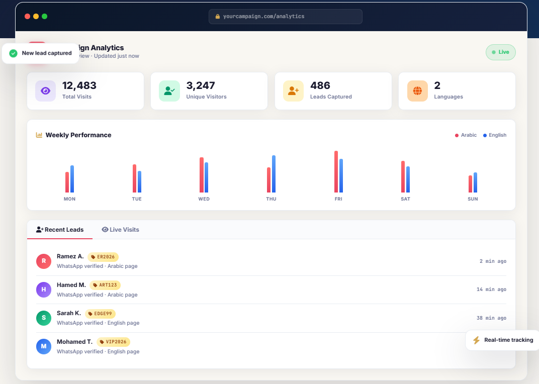
Task: Click the blue English bar for MON
Action: pyautogui.click(x=72, y=179)
